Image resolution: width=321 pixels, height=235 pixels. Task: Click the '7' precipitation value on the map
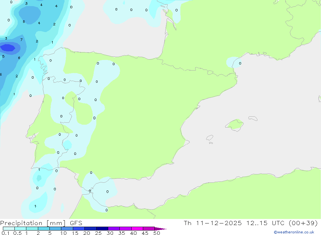click(x=21, y=40)
